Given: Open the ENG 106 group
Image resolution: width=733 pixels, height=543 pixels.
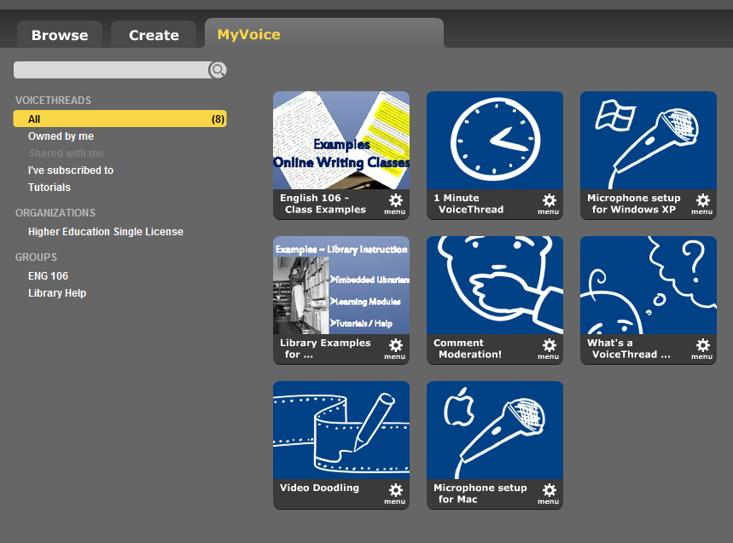Looking at the screenshot, I should click(48, 276).
